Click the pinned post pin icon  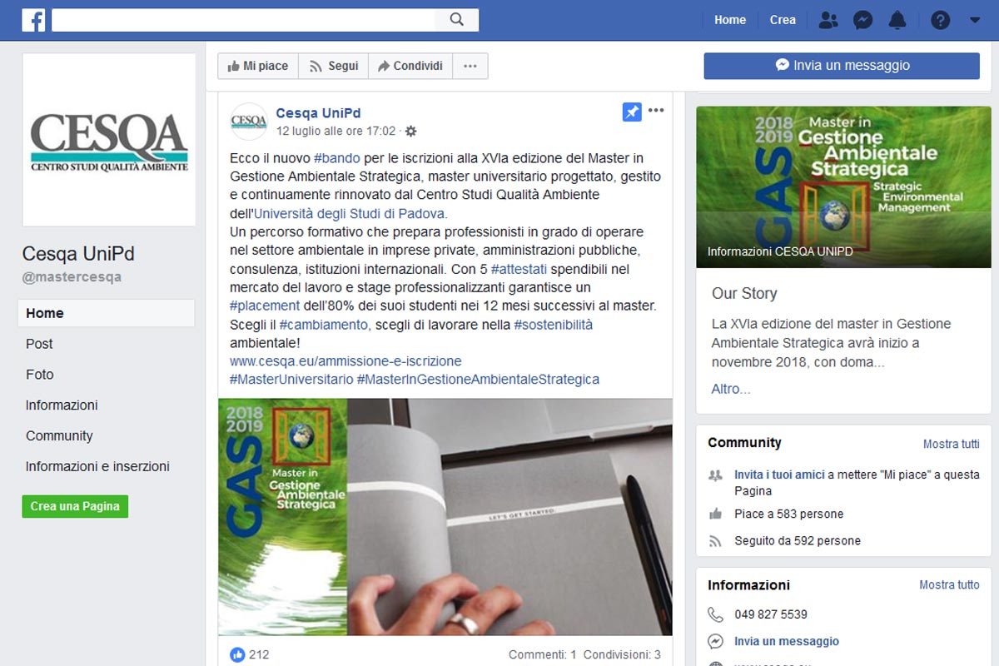click(x=632, y=112)
